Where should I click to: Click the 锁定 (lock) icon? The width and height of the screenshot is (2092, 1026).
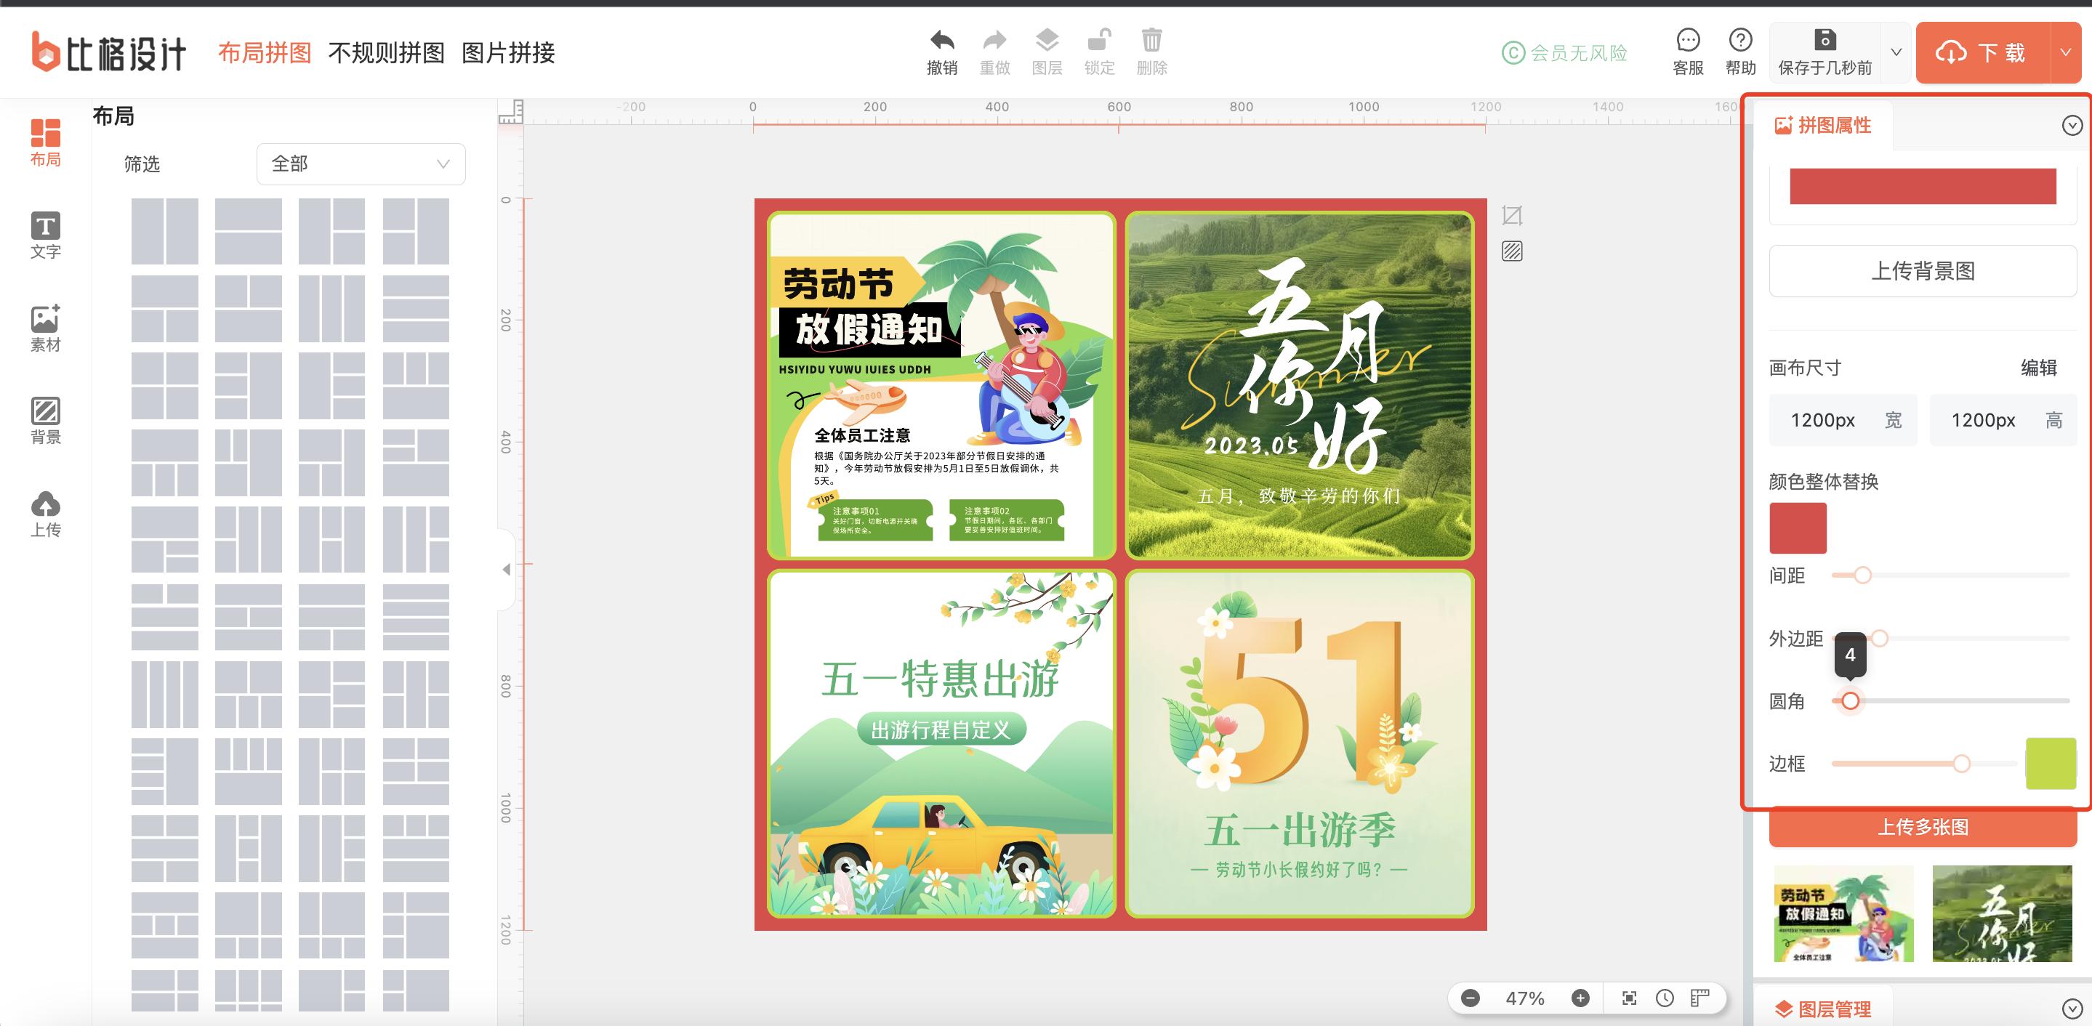point(1100,41)
